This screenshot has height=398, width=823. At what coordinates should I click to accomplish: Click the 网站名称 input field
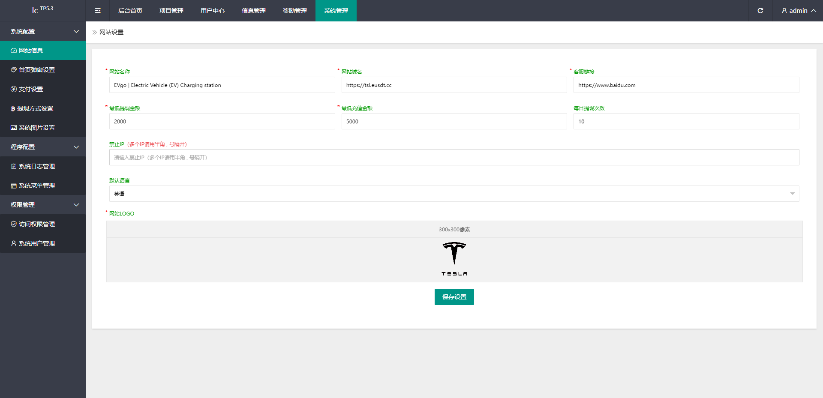click(x=222, y=85)
